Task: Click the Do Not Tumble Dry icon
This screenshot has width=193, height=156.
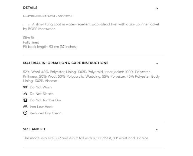Action: pyautogui.click(x=25, y=100)
